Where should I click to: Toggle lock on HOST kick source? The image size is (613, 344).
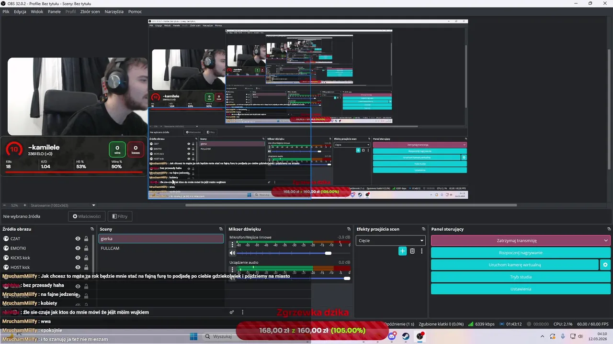click(86, 267)
